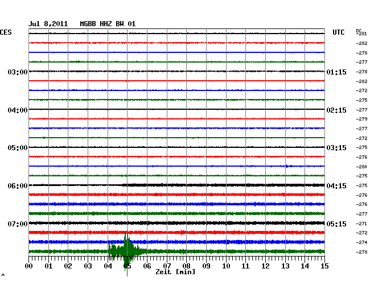Click minute tick label "04"
This screenshot has height=281, width=370.
coord(108,266)
